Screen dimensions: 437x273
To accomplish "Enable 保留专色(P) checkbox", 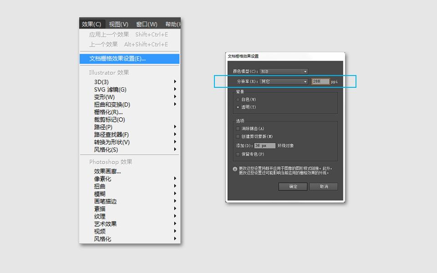I will [238, 154].
